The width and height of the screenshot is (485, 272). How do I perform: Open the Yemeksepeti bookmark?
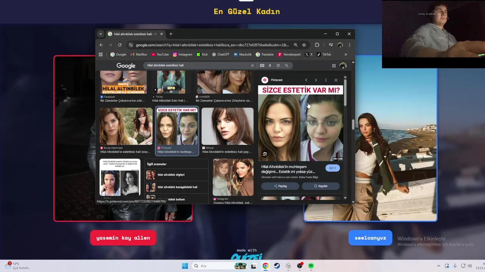coord(289,54)
